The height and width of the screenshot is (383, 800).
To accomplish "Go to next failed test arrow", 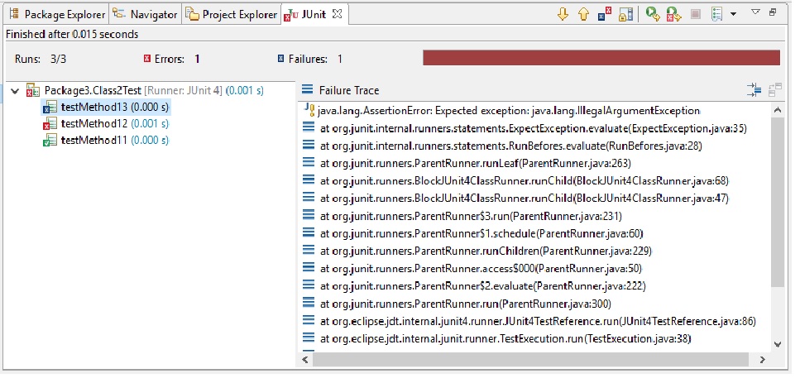I will tap(563, 14).
